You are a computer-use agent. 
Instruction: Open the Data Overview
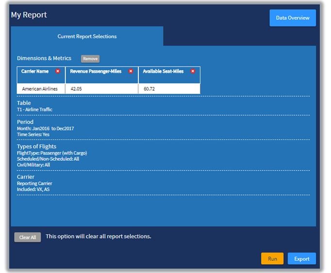pos(292,18)
